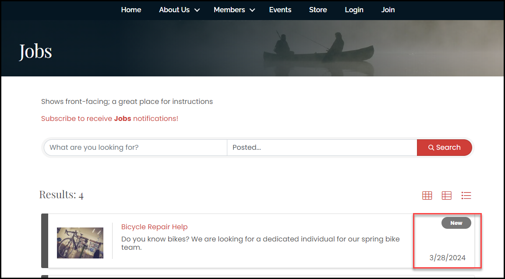Click the Login navigation link
The width and height of the screenshot is (505, 279).
[x=354, y=10]
